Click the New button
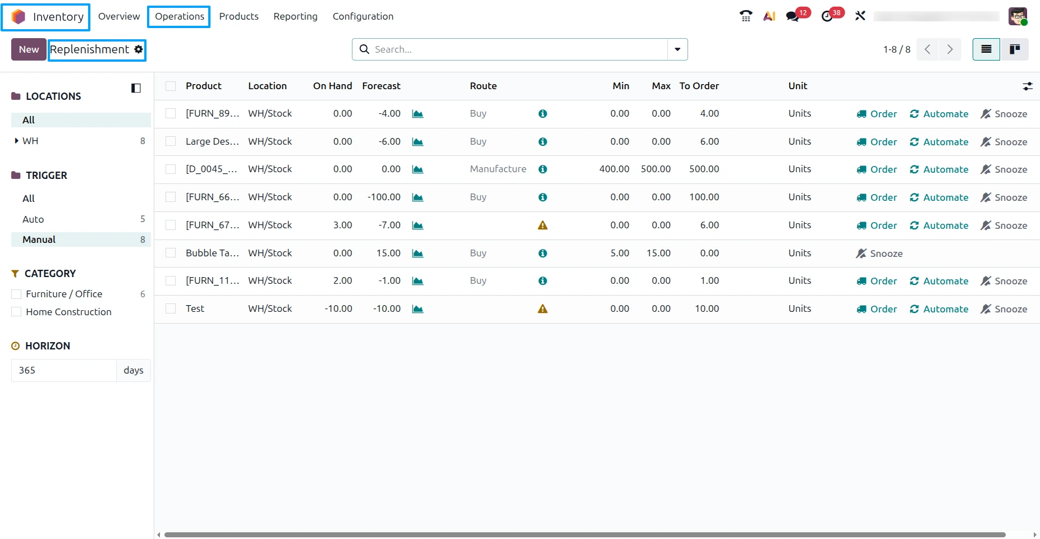 coord(29,49)
